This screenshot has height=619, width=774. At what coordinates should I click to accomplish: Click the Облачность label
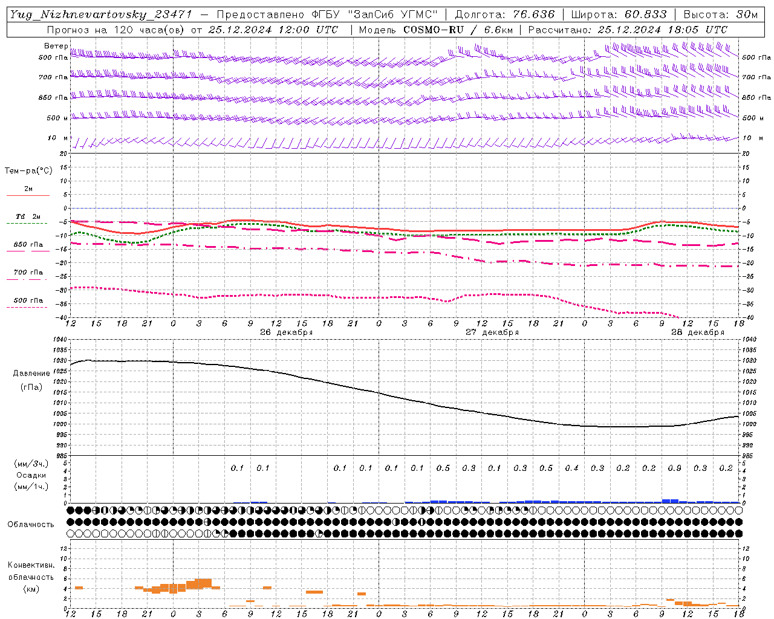[31, 525]
